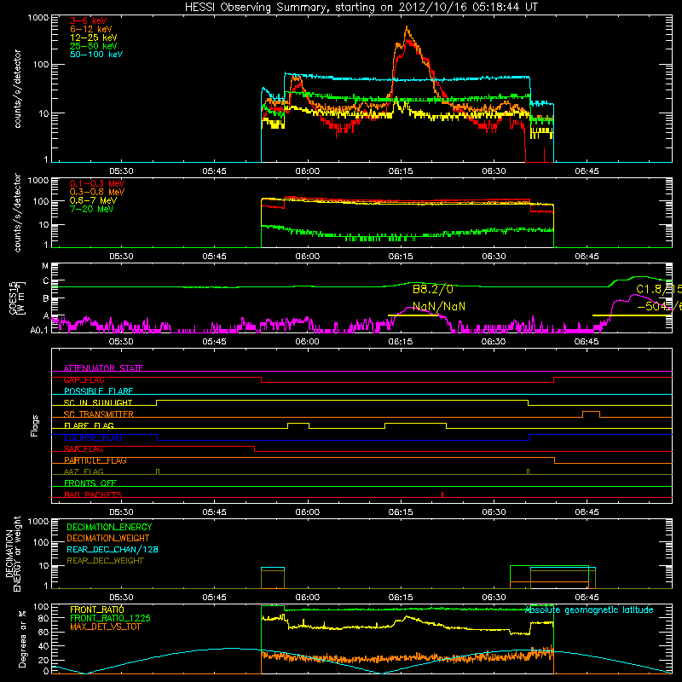Click the REAR_DEC_WEIGHT legend label
Viewport: 682px width, 682px height.
pos(105,561)
